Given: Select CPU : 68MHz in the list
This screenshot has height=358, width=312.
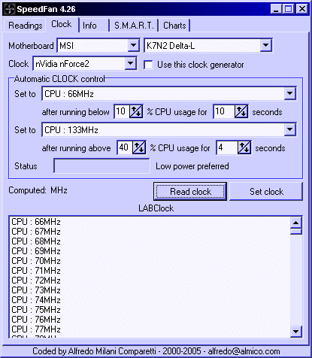Looking at the screenshot, I should pos(150,241).
